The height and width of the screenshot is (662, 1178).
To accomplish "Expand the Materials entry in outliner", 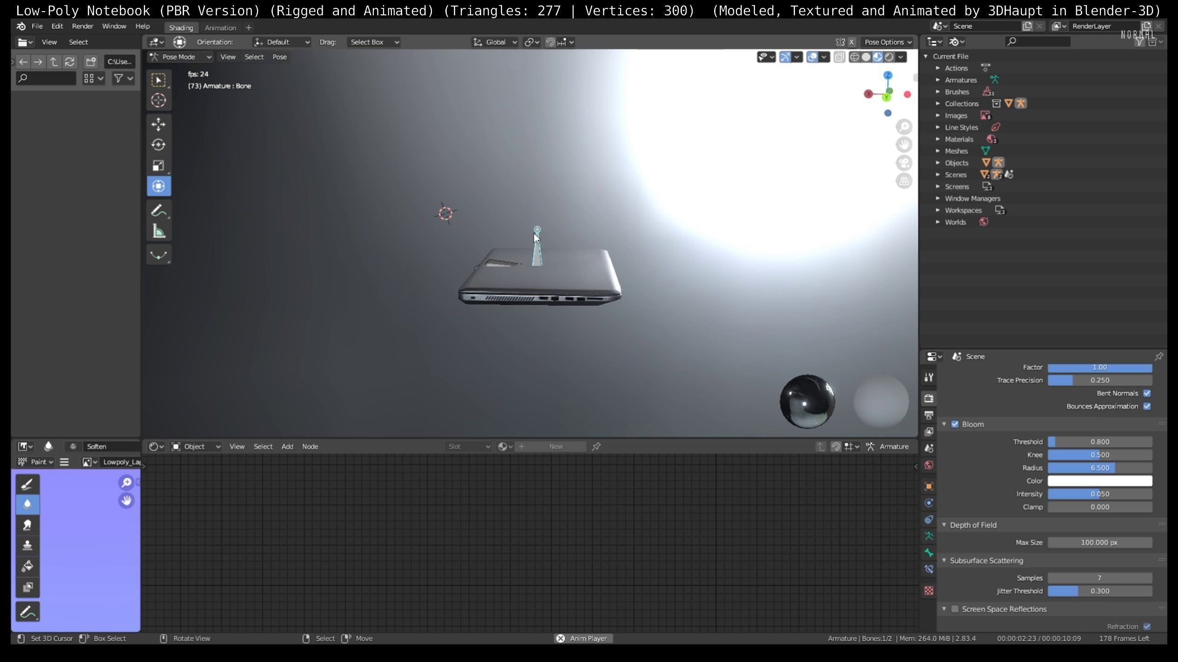I will [938, 139].
